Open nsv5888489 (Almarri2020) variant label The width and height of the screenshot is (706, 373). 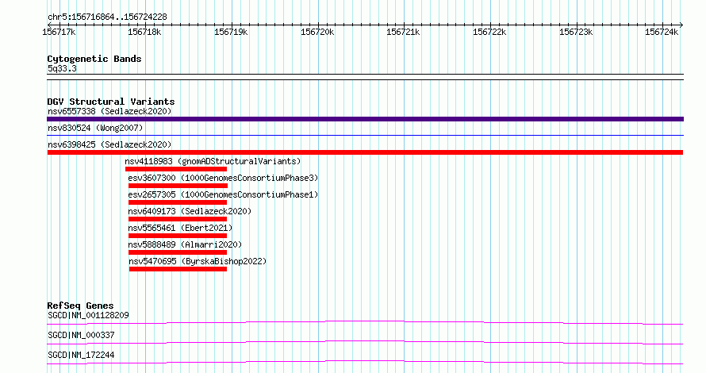click(x=185, y=244)
